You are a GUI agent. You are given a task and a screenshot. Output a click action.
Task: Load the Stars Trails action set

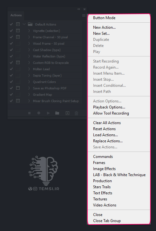tap(102, 187)
